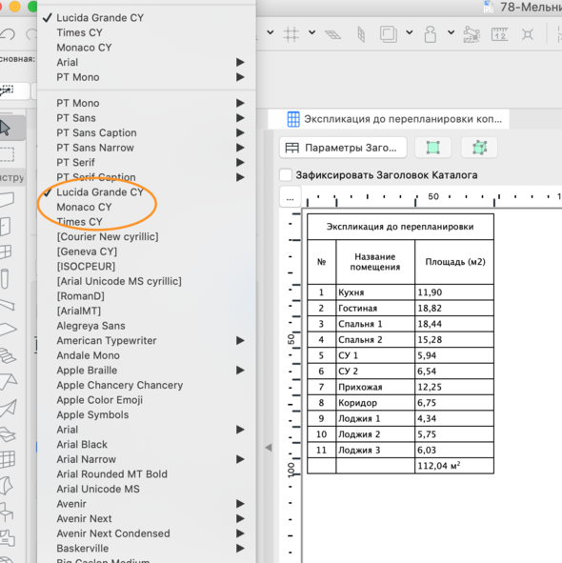Open Параметры Заго... settings button
The width and height of the screenshot is (562, 563).
[x=343, y=148]
